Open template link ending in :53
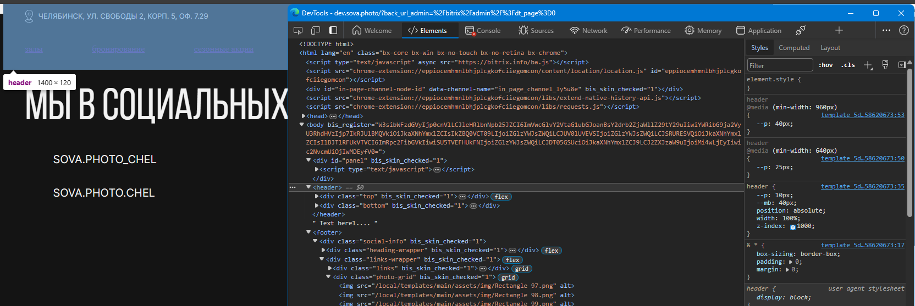Image resolution: width=915 pixels, height=306 pixels. click(x=862, y=115)
